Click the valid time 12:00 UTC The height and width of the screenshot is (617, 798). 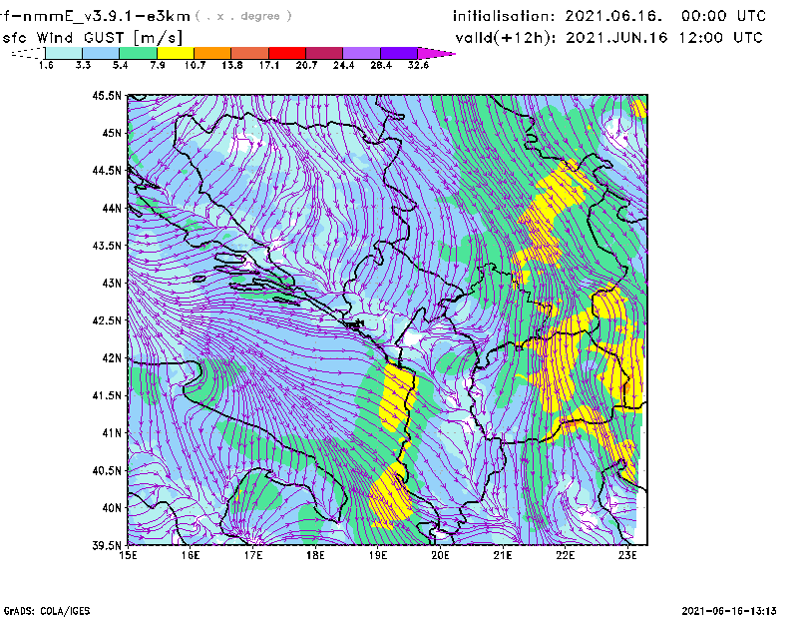pos(720,38)
